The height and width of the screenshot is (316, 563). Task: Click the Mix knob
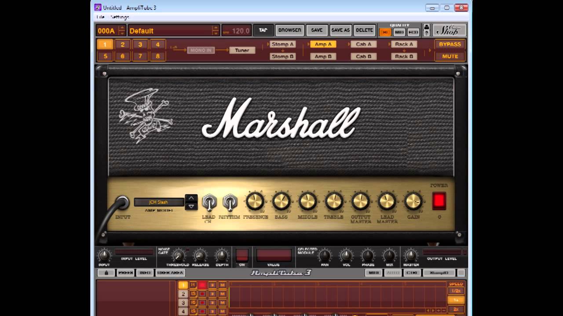389,255
